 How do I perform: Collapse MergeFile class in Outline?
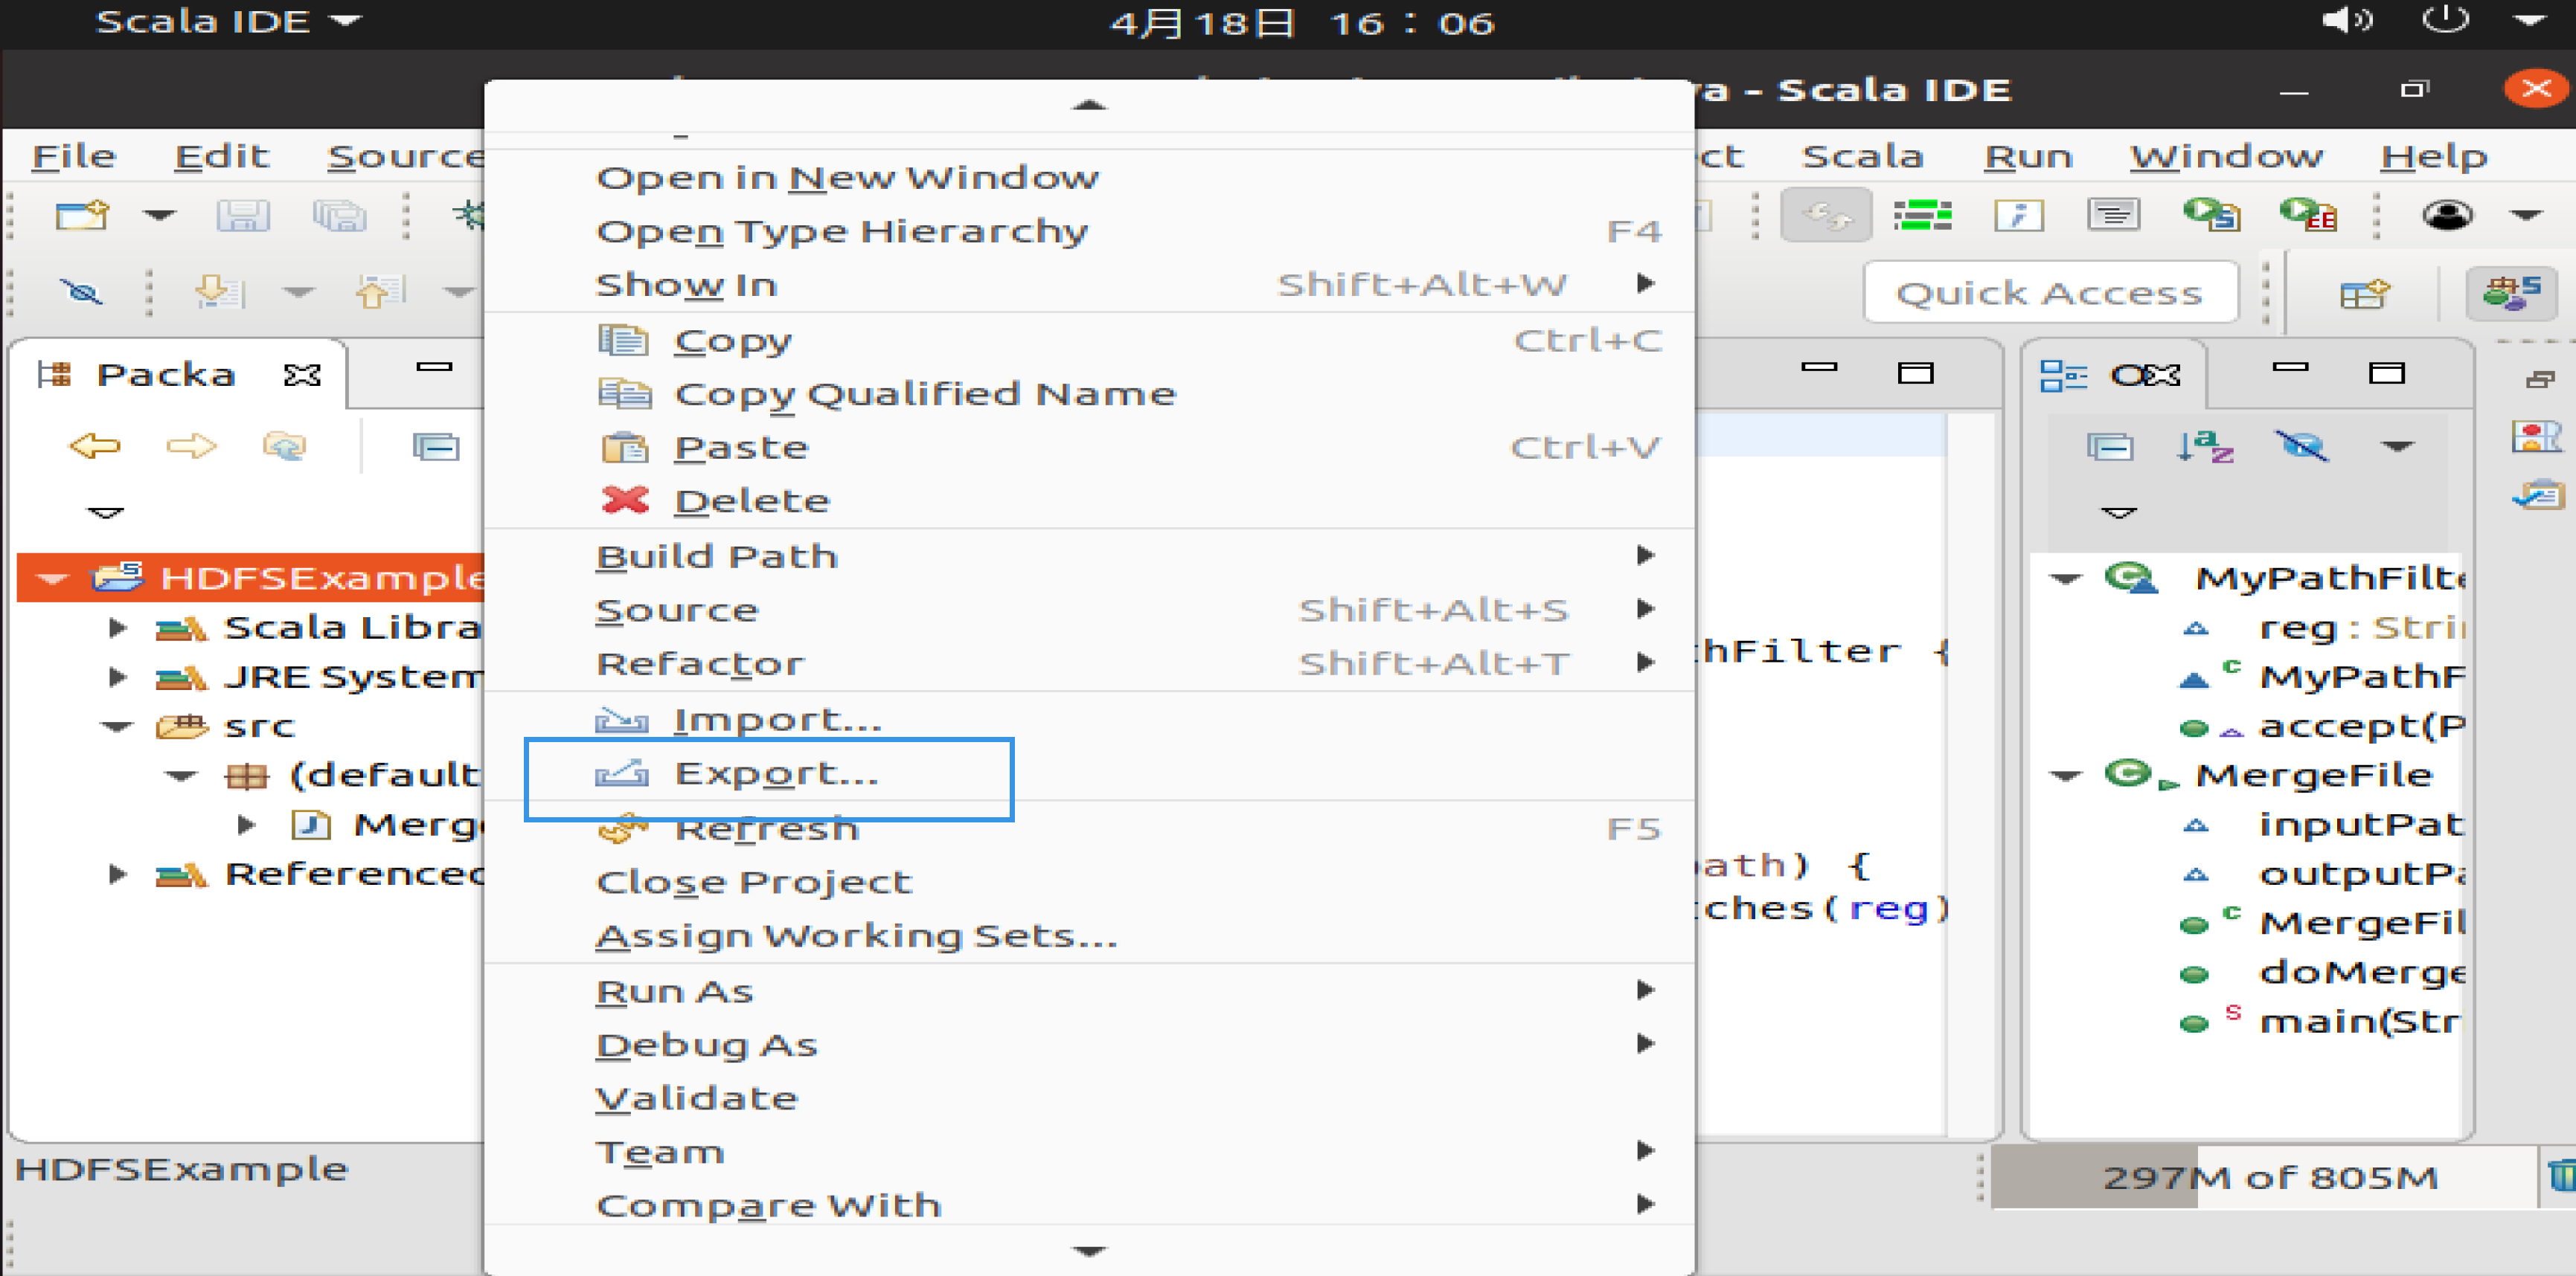point(2066,776)
